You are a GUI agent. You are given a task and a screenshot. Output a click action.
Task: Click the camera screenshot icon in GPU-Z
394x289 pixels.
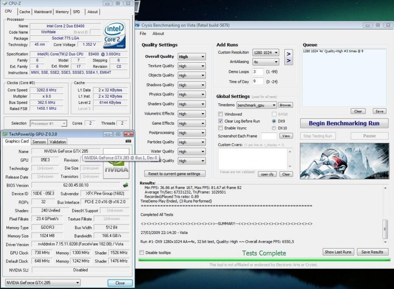[128, 141]
